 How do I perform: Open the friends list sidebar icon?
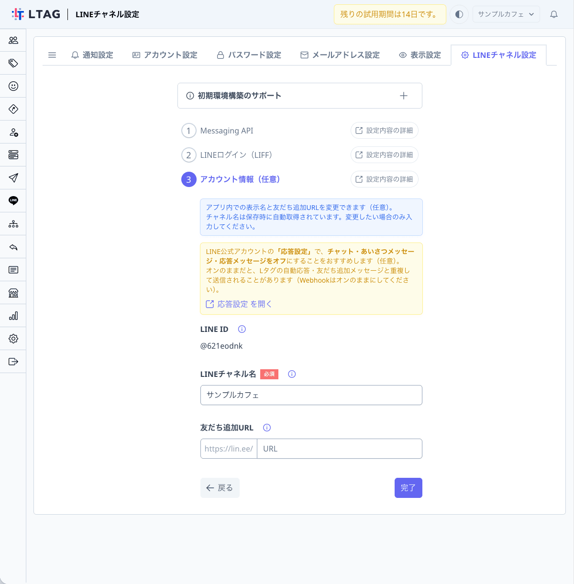(13, 40)
